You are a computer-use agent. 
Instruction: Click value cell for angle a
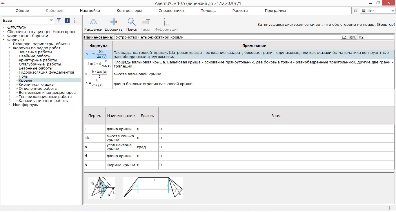click(276, 147)
